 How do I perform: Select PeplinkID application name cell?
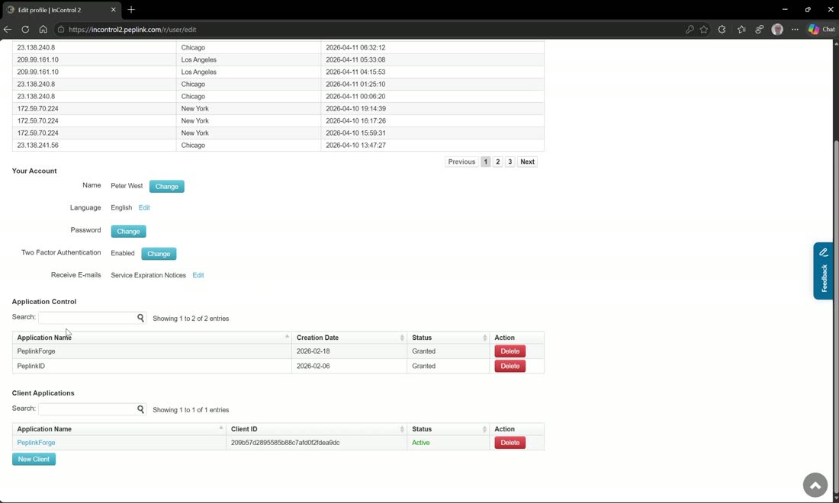click(x=152, y=366)
